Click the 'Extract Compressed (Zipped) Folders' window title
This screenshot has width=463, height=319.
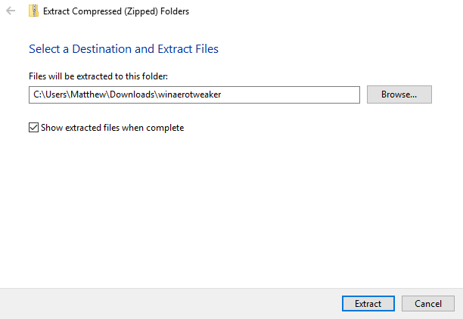click(x=117, y=11)
